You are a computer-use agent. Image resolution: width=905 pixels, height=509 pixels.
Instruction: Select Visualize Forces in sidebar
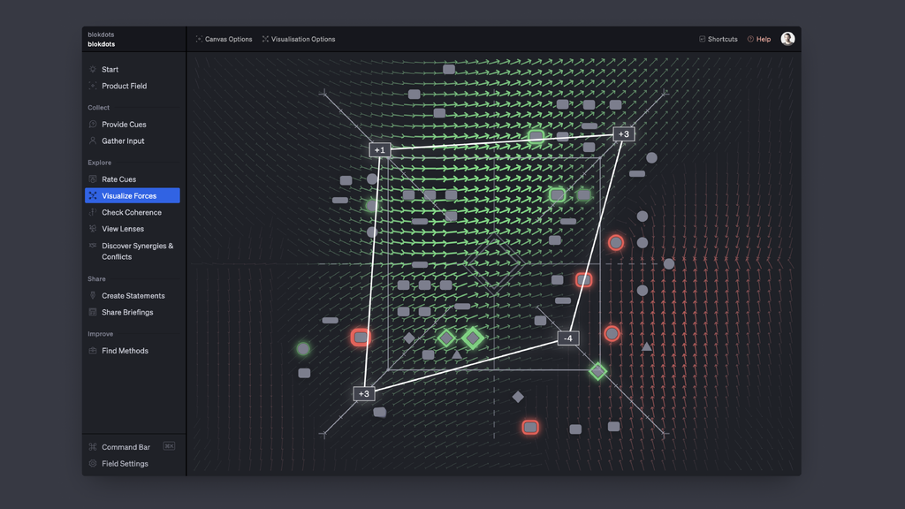(133, 195)
